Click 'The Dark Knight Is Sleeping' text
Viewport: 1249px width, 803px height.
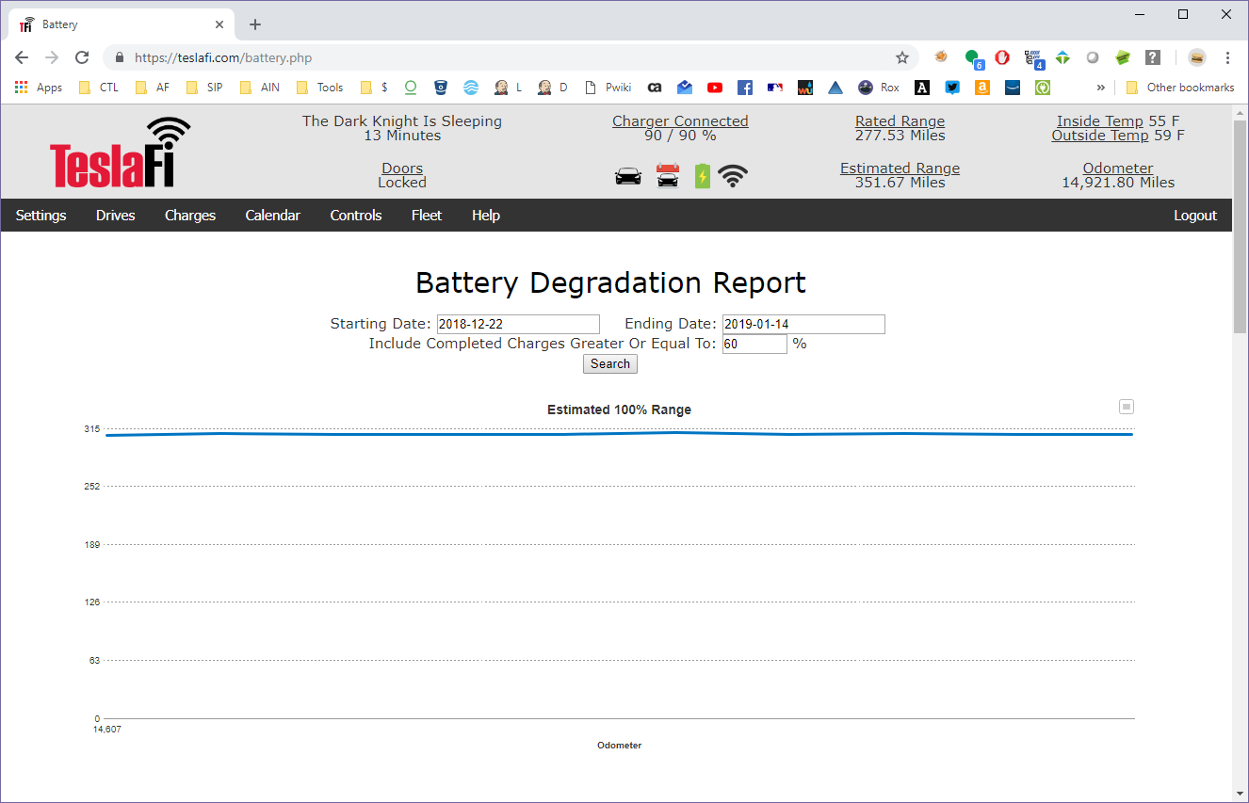(x=402, y=121)
